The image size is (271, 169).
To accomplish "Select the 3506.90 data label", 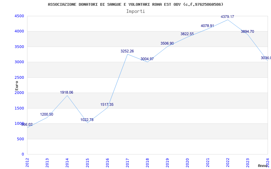I will (x=167, y=44).
